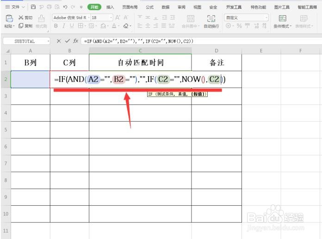This screenshot has width=322, height=239.
Task: Click the cancel X in formula bar
Action: point(59,41)
